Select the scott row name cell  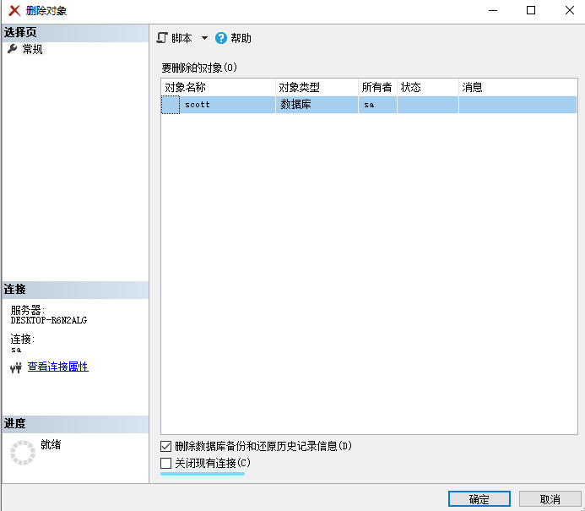[227, 105]
